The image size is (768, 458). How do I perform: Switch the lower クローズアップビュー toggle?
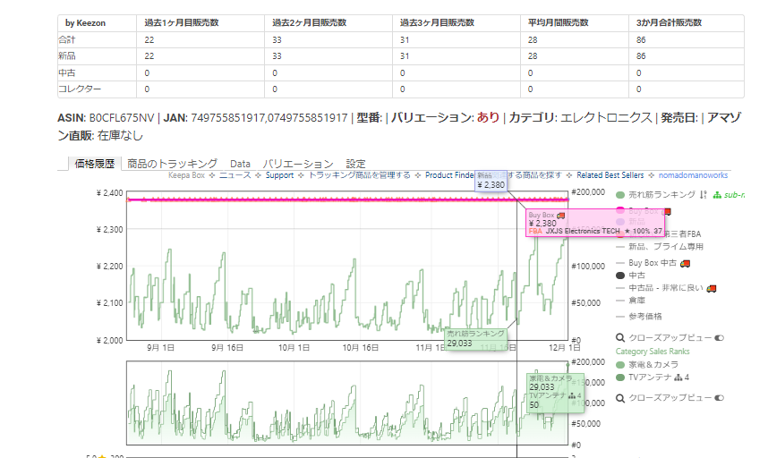(x=719, y=397)
